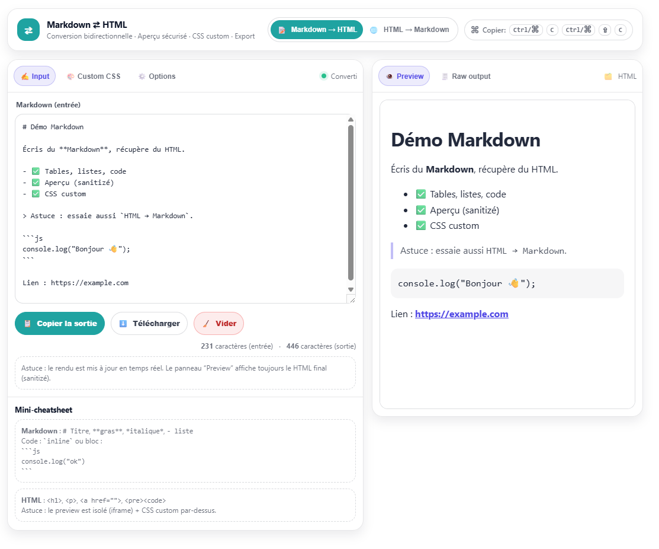Click the download arrow icon in Télécharger
Image resolution: width=659 pixels, height=549 pixels.
pyautogui.click(x=123, y=324)
